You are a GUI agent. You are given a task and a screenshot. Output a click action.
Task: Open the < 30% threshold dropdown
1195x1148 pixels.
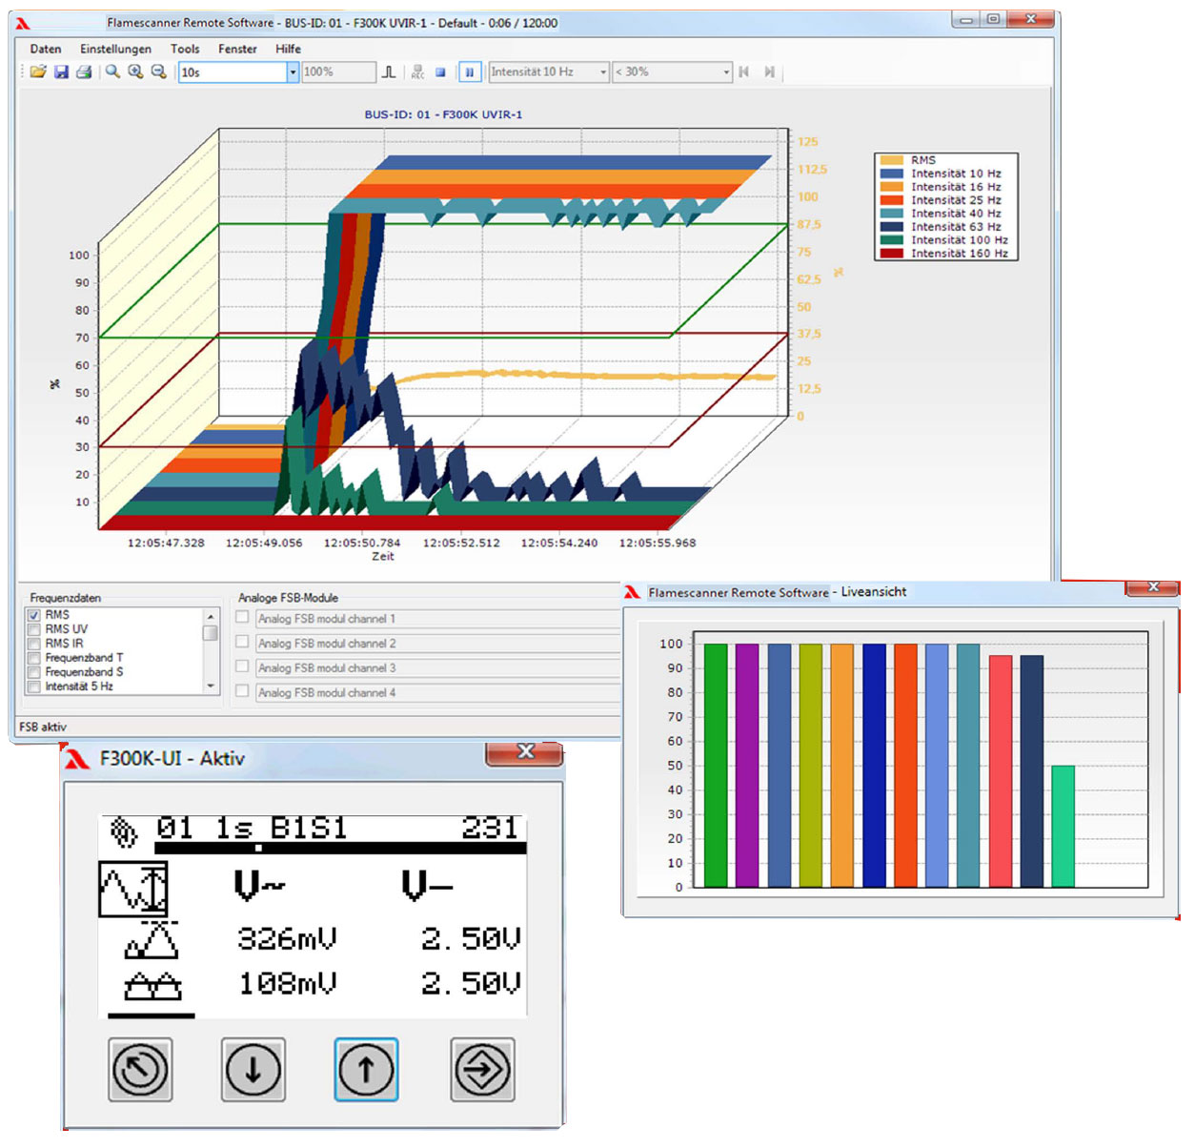pos(726,72)
